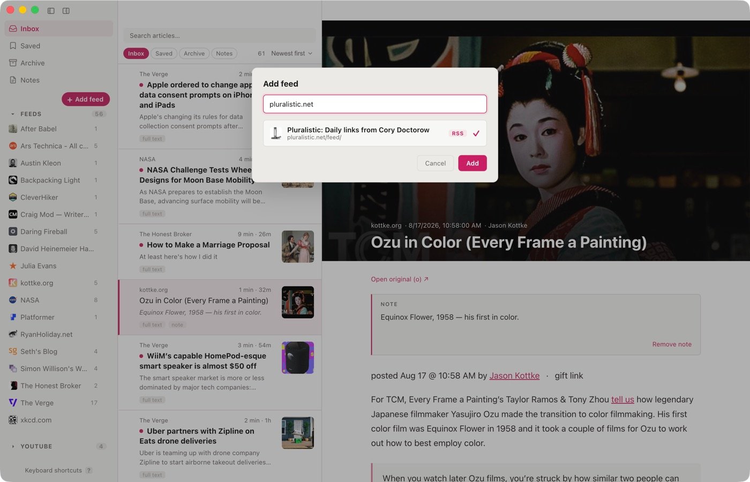Viewport: 750px width, 482px height.
Task: Select the kottke.org feed icon
Action: [13, 283]
